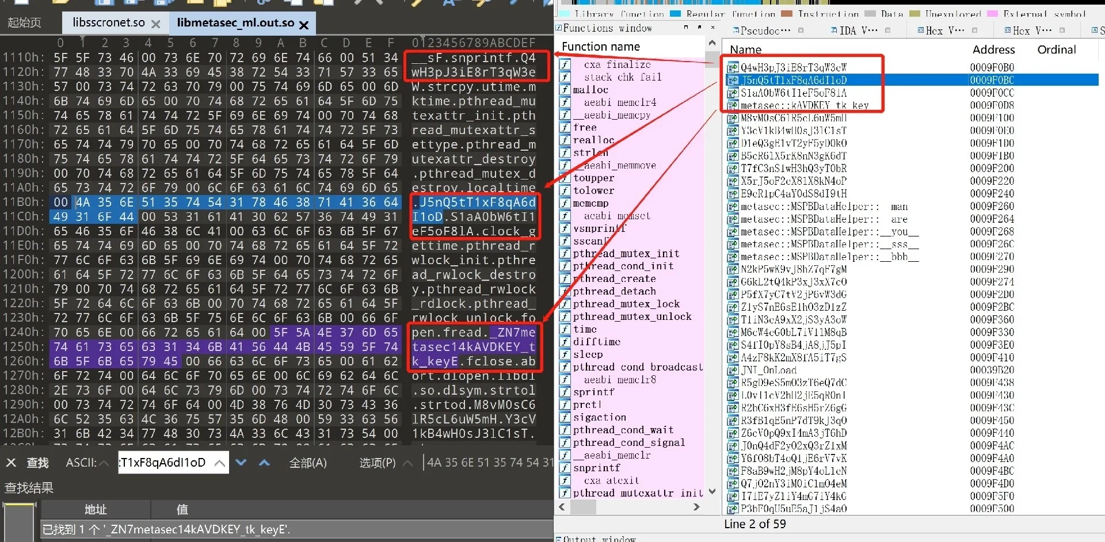The image size is (1105, 542).
Task: Click the Regular function legend color swatch
Action: click(676, 14)
